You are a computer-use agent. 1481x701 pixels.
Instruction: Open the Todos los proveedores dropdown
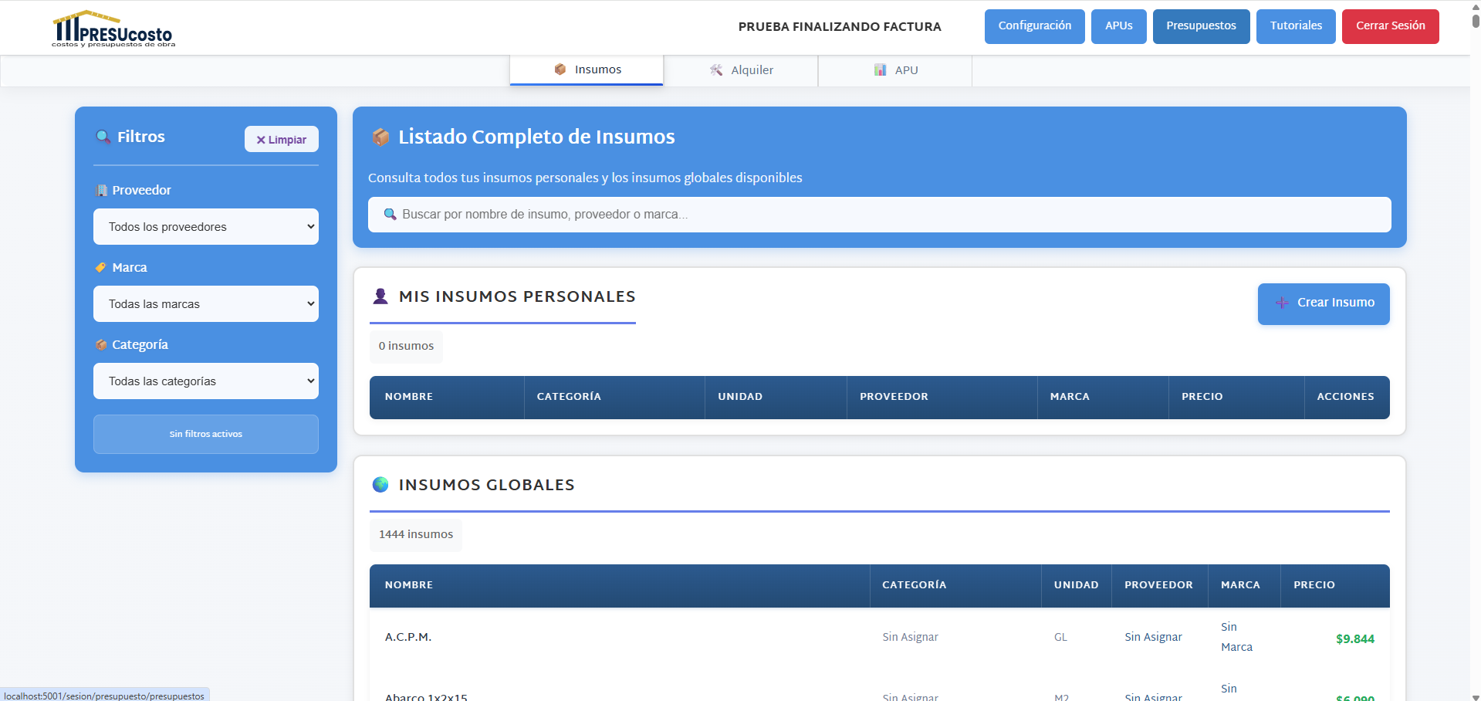pyautogui.click(x=205, y=226)
